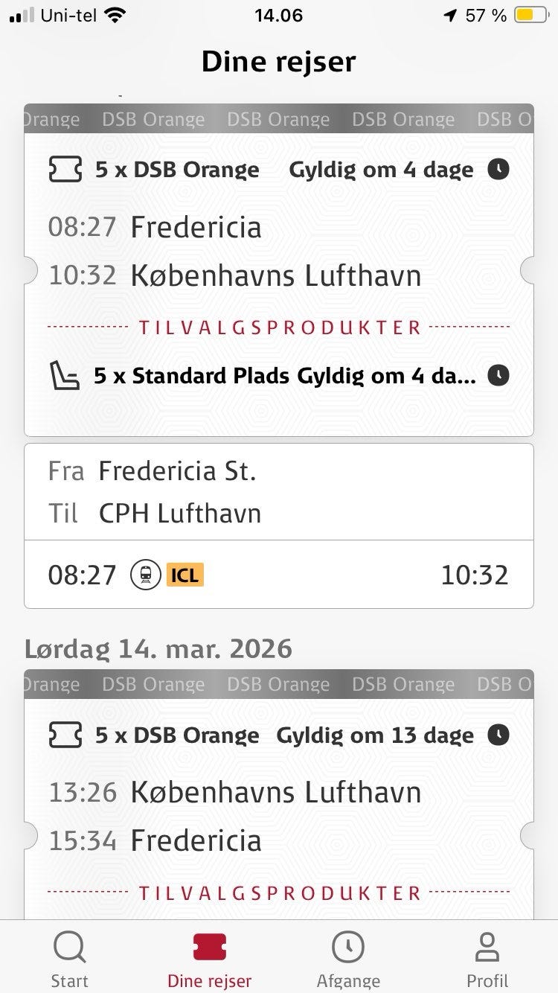Screen dimensions: 558x993
Task: Tap clock icon next to Gyldig om 4 dage
Action: click(498, 170)
